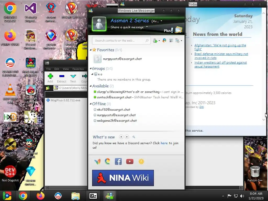The image size is (268, 201).
Task: Click Test in the 7-Zip toolbar
Action: click(x=73, y=78)
